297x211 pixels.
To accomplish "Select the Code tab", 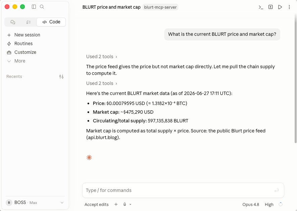I will 51,22.
